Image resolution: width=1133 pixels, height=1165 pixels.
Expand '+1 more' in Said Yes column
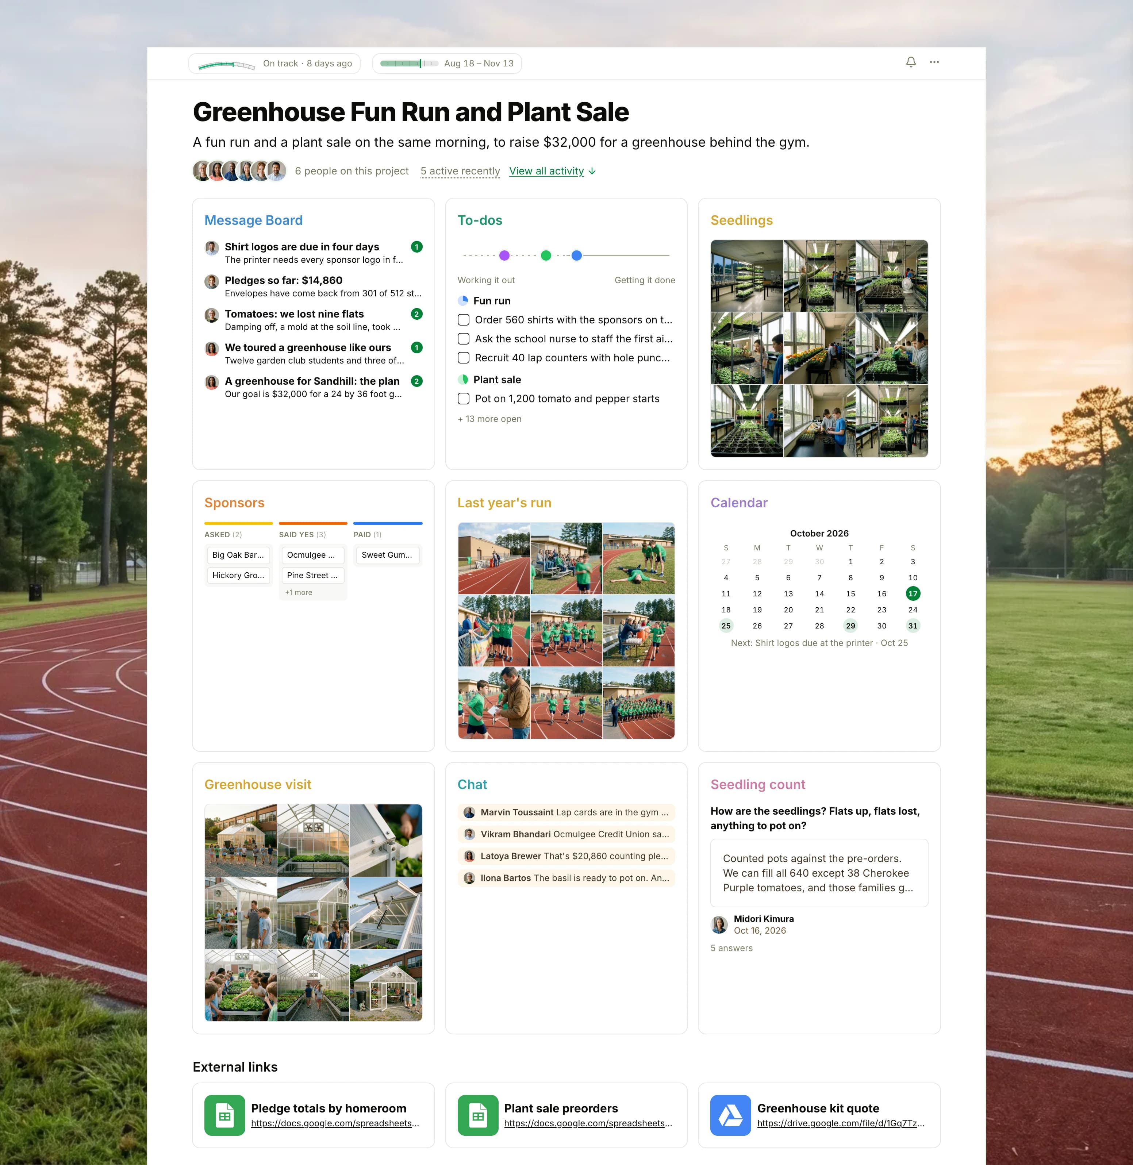pos(299,592)
